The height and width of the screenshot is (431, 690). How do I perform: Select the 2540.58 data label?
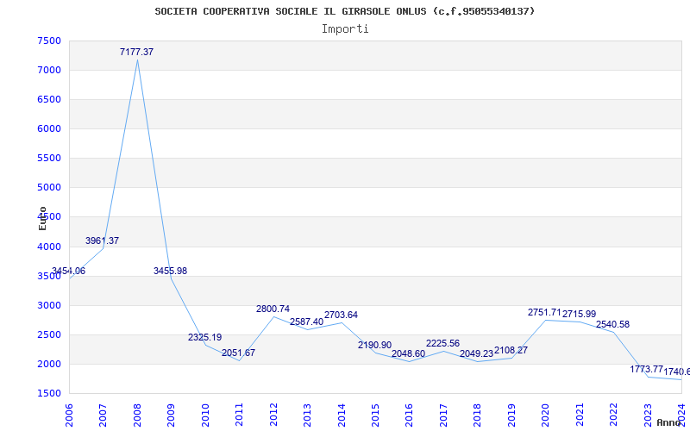click(x=612, y=324)
